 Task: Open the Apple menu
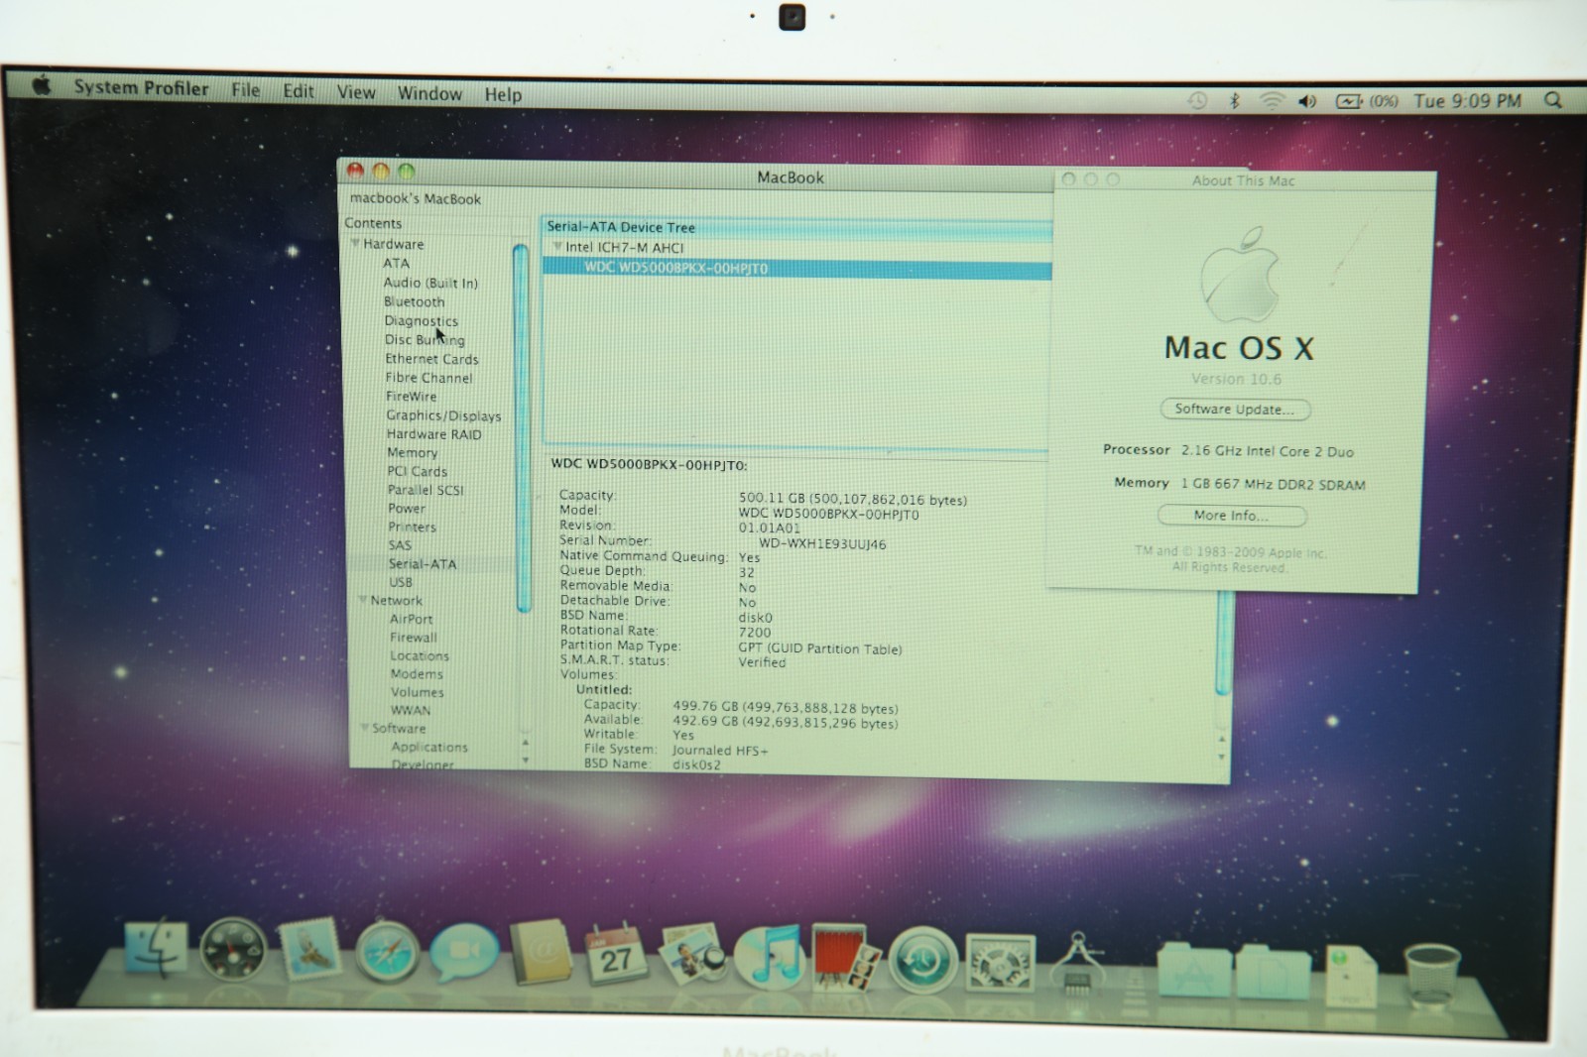click(x=42, y=85)
